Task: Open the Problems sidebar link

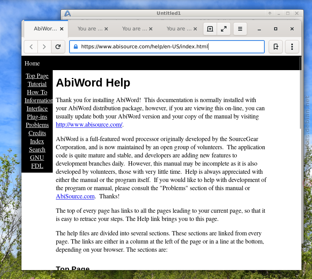Action: [x=37, y=125]
